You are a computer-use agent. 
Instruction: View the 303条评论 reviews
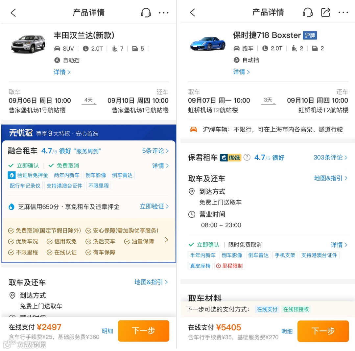coord(330,157)
